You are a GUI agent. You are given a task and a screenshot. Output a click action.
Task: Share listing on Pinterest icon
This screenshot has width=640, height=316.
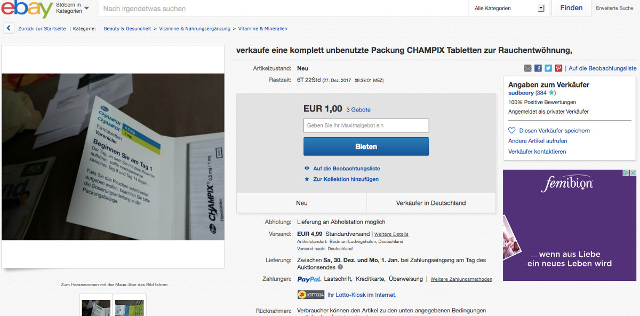[x=558, y=68]
